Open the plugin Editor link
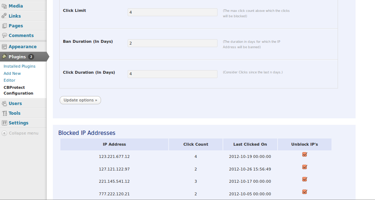The height and width of the screenshot is (200, 375). coord(9,80)
